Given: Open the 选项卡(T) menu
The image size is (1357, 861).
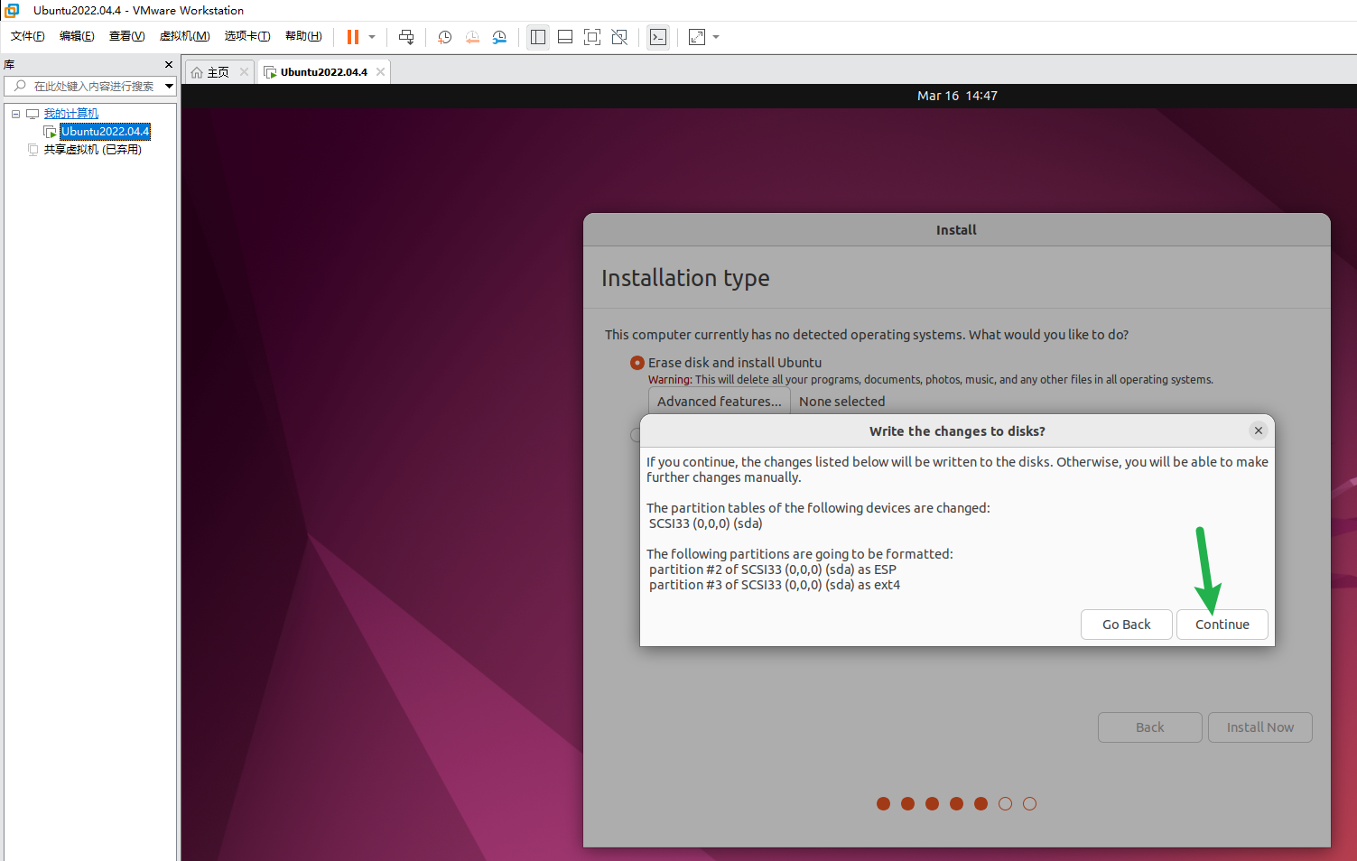Looking at the screenshot, I should pos(247,36).
